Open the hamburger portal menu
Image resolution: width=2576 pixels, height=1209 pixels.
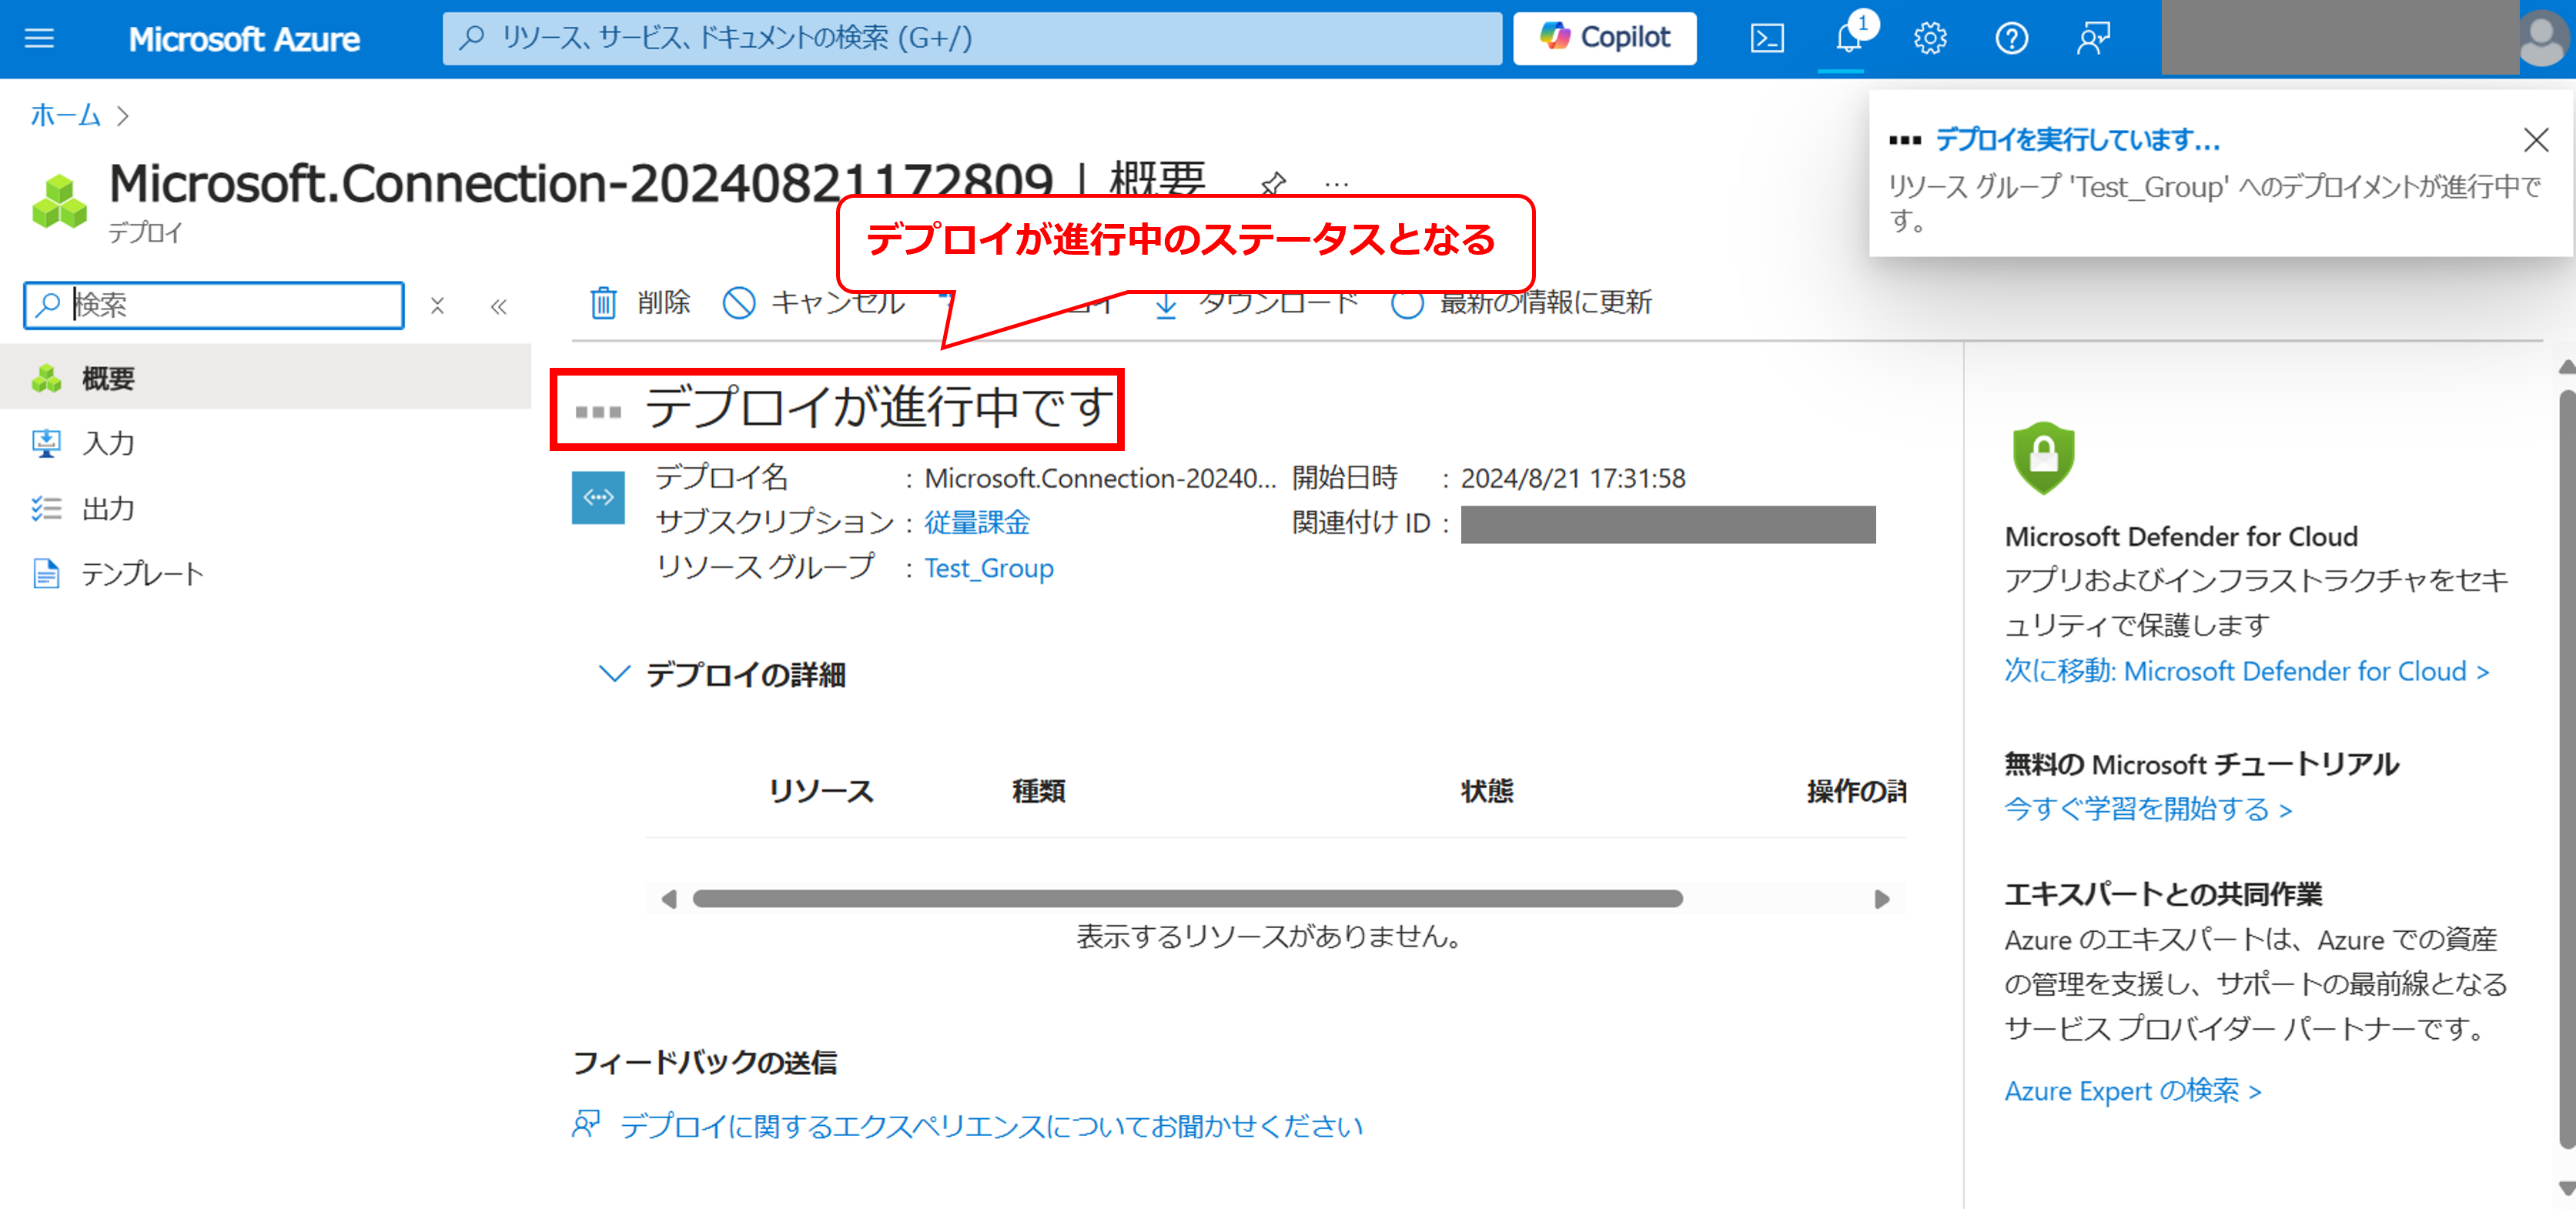(39, 38)
